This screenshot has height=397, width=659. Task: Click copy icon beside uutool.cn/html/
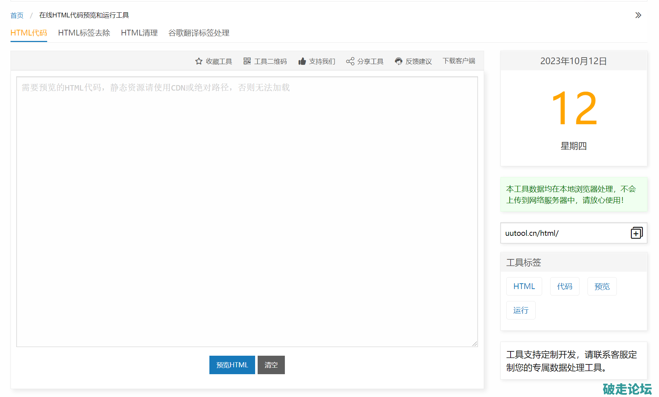tap(637, 233)
